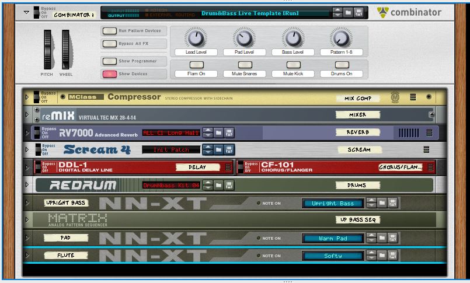470x283 pixels.
Task: Click the Pitch bend wheel
Action: (47, 50)
